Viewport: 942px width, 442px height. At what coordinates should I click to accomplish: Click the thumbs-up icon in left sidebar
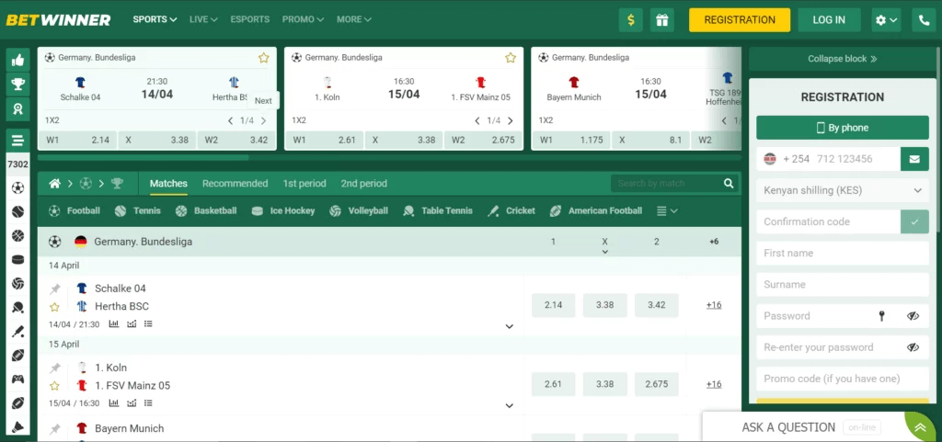(17, 60)
